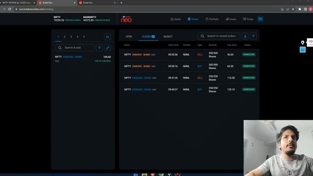Open the watchlist filter icon
313x176 pixels.
(x=99, y=48)
